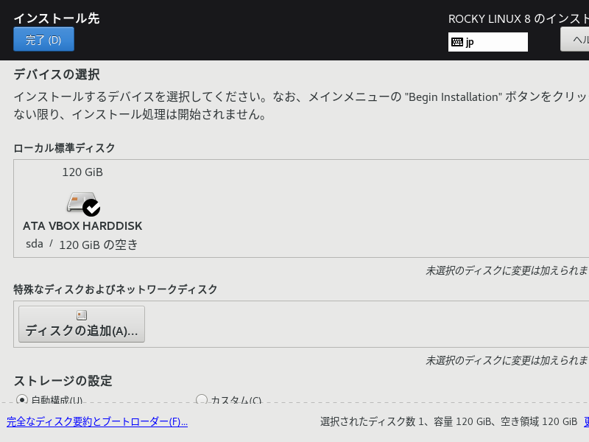Click the 120 GiB size label above disk

pyautogui.click(x=82, y=172)
